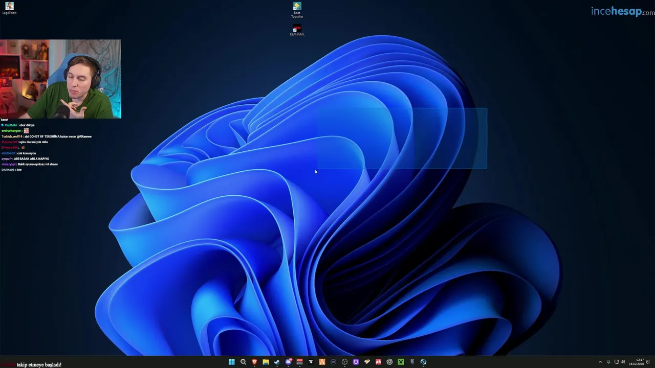Open orange taskbar app icon
655x368 pixels.
click(322, 362)
